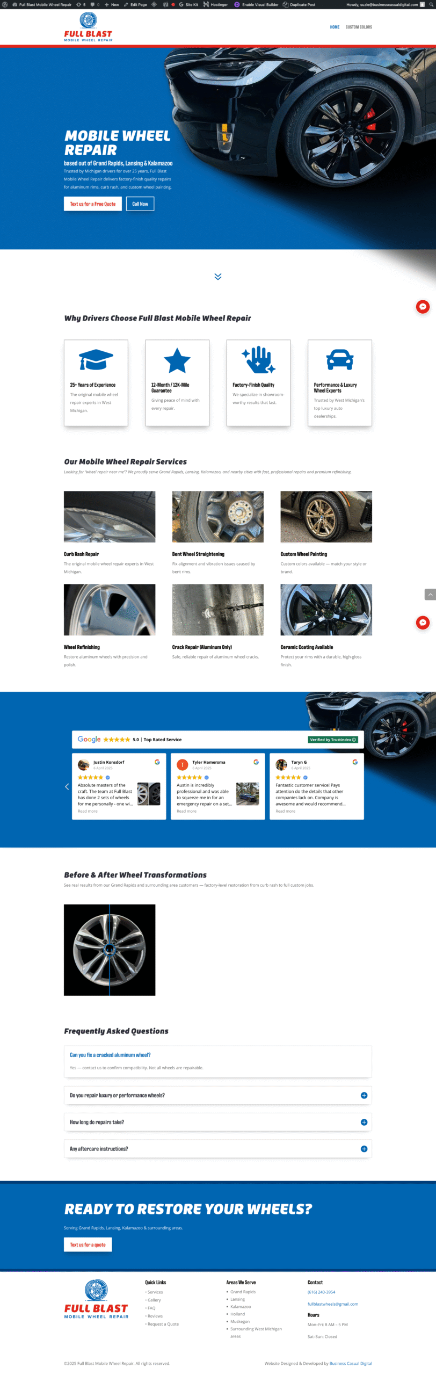
Task: Open CUSTOM COLORS navigation link
Action: (359, 27)
